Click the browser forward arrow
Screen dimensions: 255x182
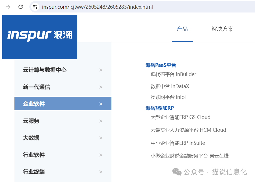[x=8, y=7]
